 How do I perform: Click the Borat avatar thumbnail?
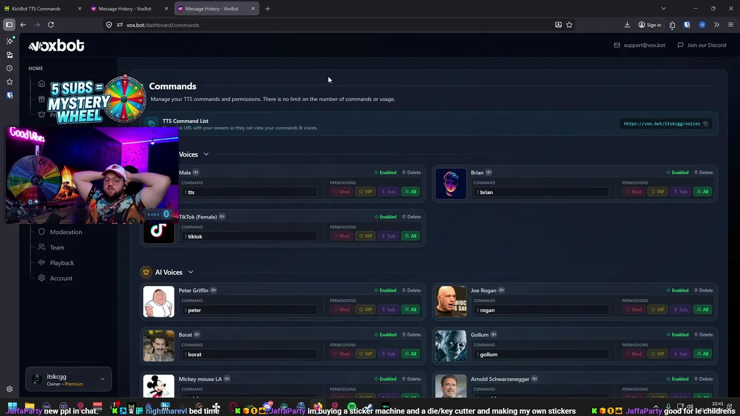pos(158,346)
